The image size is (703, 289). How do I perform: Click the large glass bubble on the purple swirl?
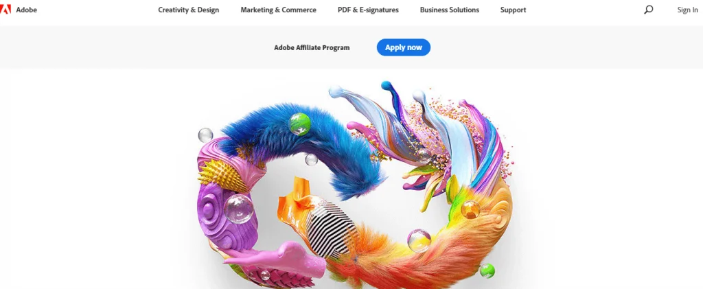239,209
